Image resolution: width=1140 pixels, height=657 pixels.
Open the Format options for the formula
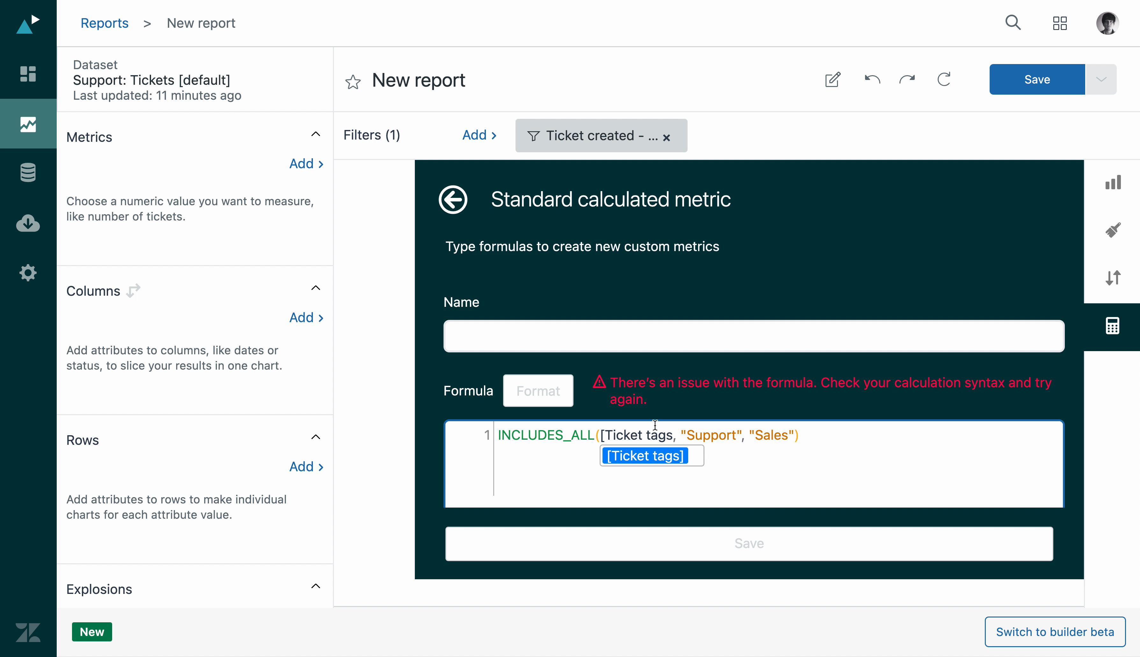click(x=538, y=390)
